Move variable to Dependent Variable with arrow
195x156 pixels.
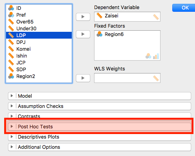(83, 17)
